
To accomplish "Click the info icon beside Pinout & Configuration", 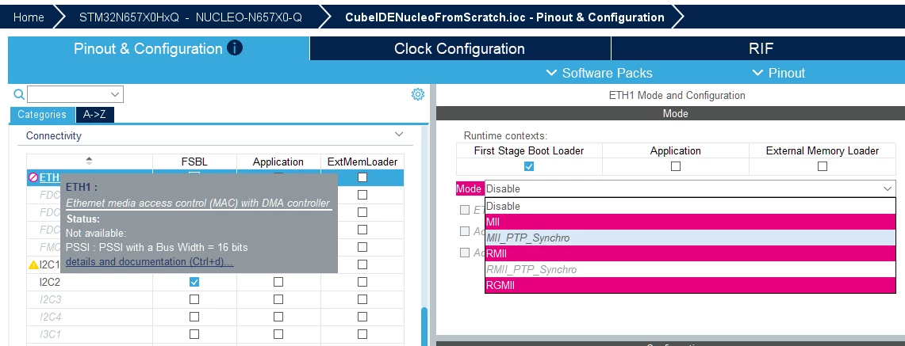I will (x=234, y=48).
